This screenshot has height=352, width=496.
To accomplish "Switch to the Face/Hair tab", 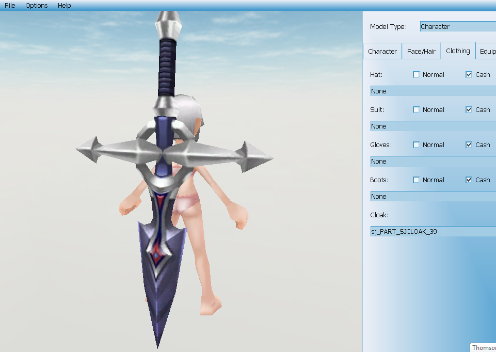I will [x=421, y=52].
